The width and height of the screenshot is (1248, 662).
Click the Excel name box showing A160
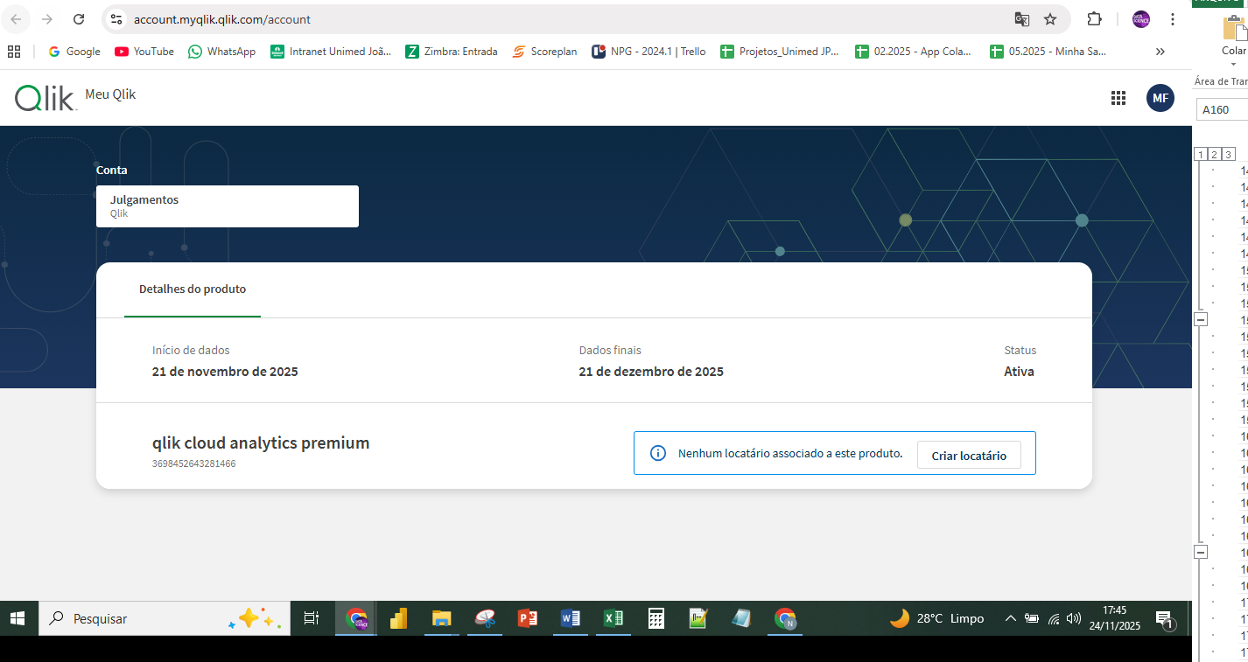[x=1222, y=110]
